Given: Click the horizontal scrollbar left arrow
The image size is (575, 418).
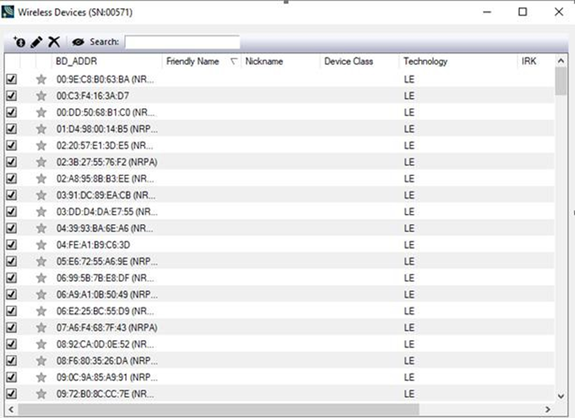Looking at the screenshot, I should coord(11,409).
